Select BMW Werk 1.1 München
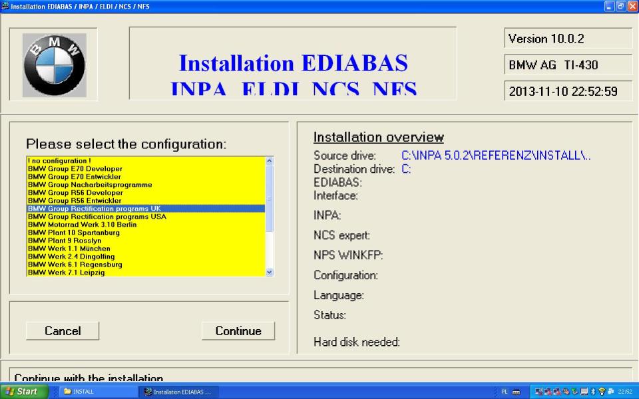This screenshot has height=399, width=639. coord(69,249)
